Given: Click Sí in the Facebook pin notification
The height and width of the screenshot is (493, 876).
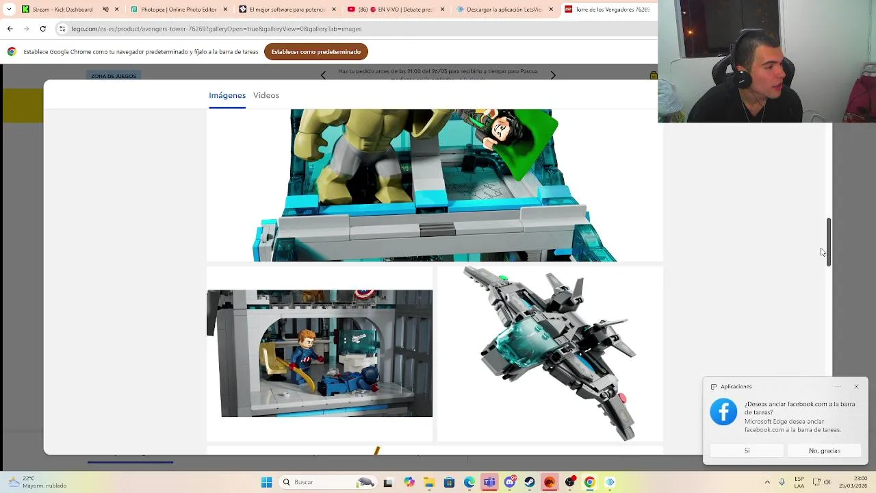Looking at the screenshot, I should pos(747,451).
